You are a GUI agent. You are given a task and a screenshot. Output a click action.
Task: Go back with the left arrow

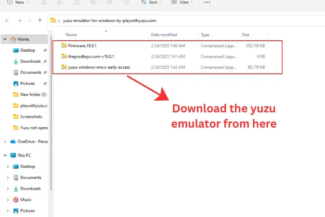7,21
